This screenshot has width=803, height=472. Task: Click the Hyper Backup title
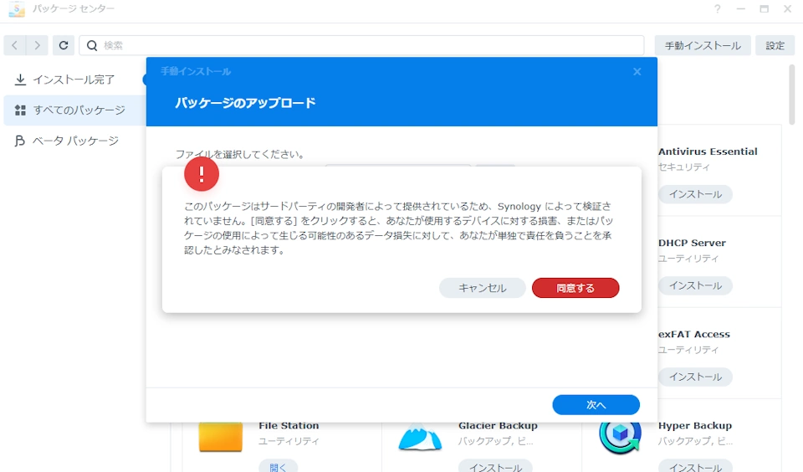point(695,425)
